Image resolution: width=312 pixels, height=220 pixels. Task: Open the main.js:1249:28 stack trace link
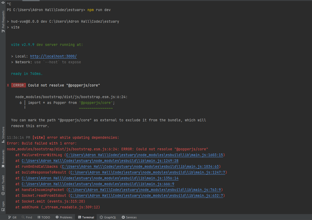pyautogui.click(x=100, y=161)
